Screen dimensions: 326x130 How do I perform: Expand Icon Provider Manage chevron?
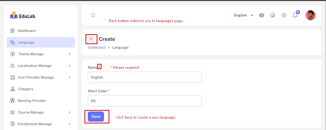70,77
